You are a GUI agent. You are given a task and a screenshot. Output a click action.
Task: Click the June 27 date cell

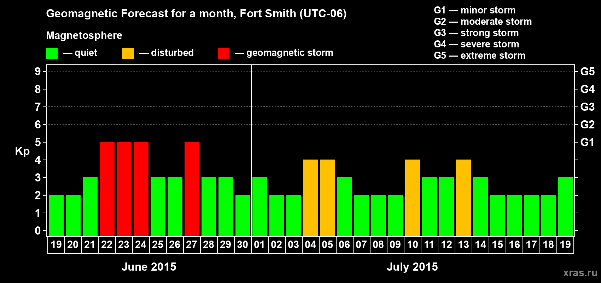click(192, 245)
